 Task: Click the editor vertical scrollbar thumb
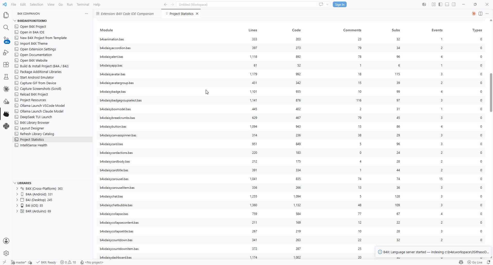click(x=491, y=92)
